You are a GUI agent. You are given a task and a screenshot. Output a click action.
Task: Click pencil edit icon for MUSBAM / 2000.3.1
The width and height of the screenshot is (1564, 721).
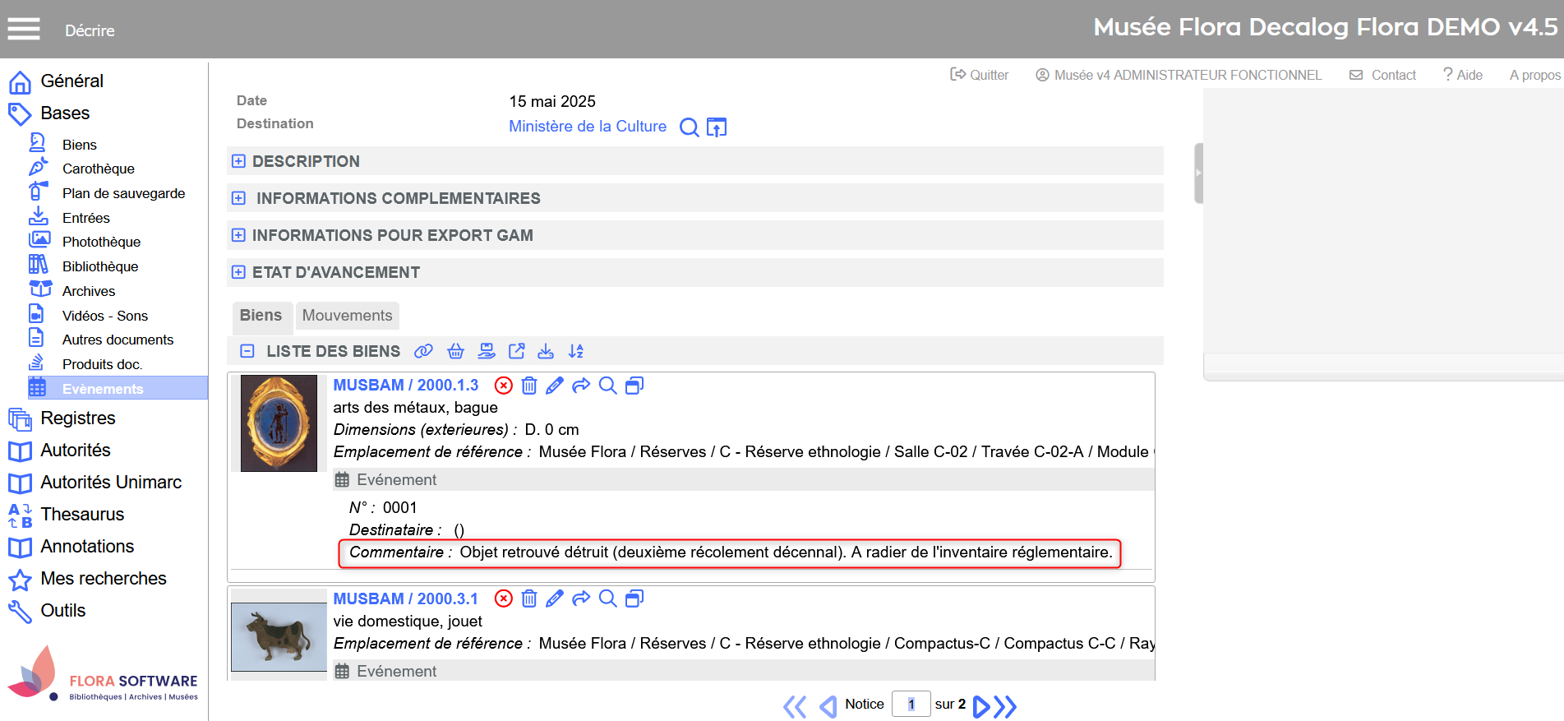pyautogui.click(x=555, y=599)
